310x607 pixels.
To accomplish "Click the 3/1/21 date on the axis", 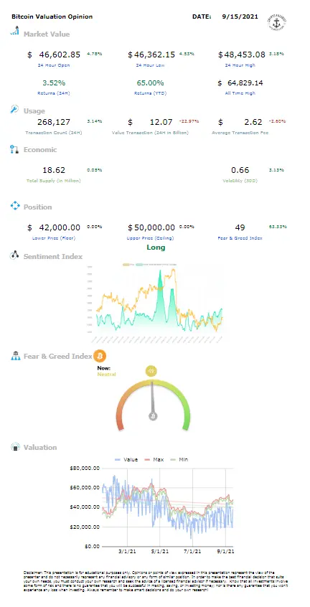I will pos(128,551).
